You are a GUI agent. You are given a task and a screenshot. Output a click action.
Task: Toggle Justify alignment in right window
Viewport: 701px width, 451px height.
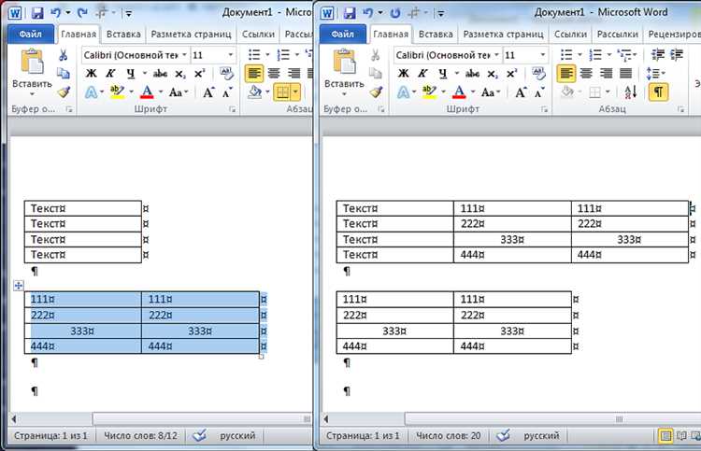tap(625, 73)
